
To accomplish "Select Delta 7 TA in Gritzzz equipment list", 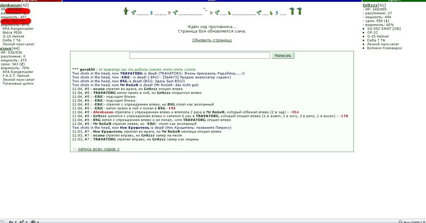I will point(376,40).
